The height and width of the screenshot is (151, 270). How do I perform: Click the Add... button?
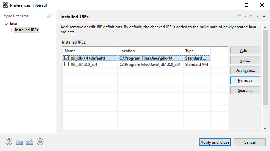pyautogui.click(x=245, y=51)
